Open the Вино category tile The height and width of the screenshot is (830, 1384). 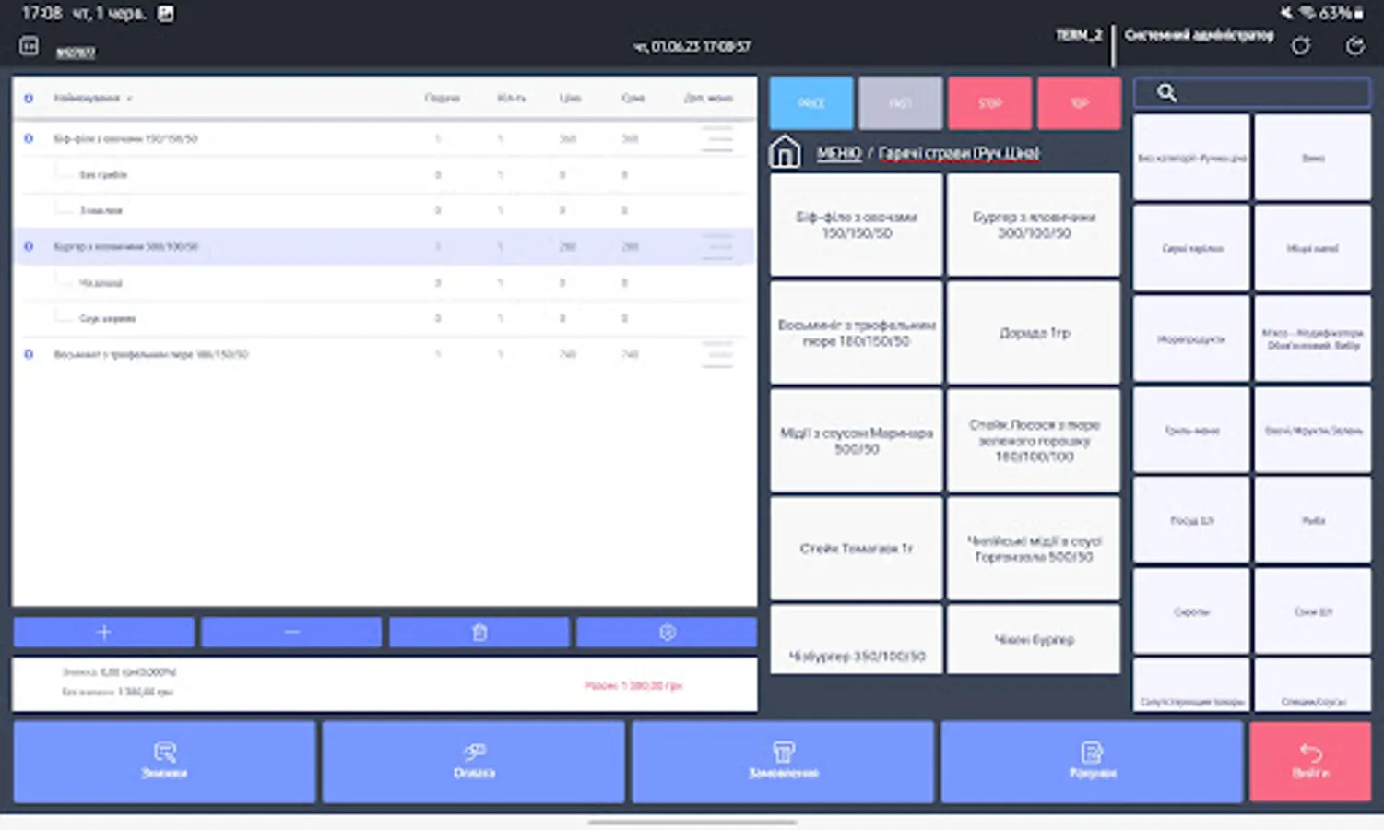pos(1313,158)
